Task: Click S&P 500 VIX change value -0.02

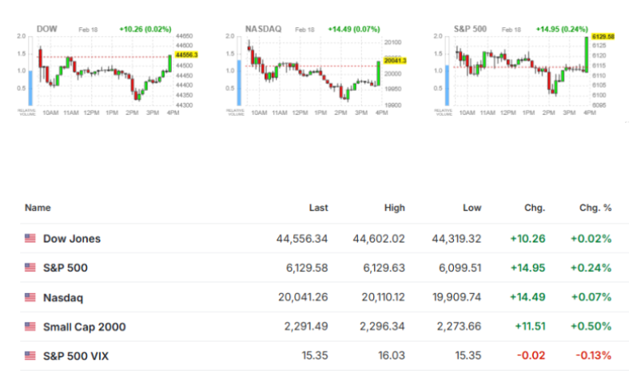Action: click(x=531, y=355)
